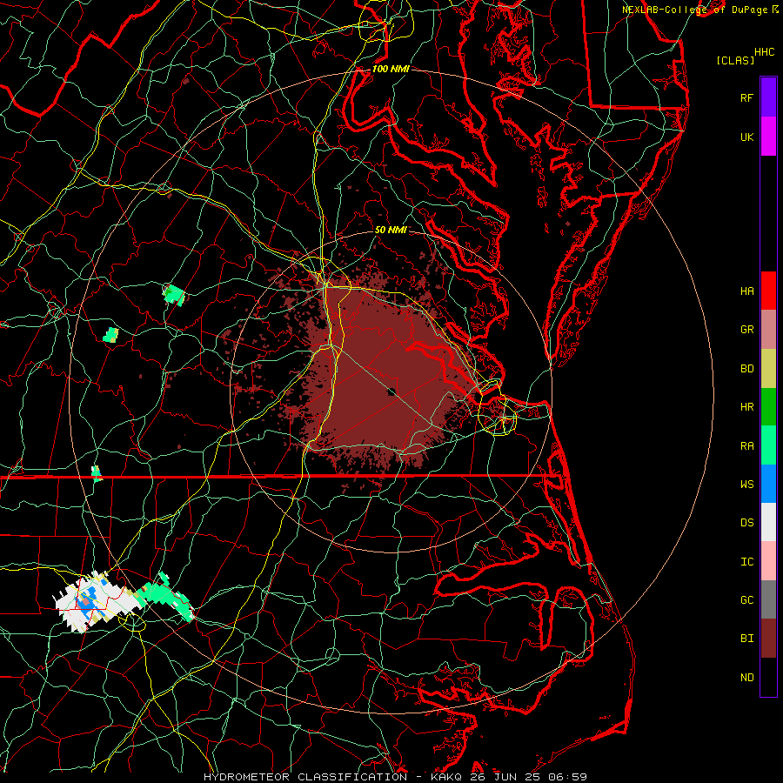Click the HHC product label
This screenshot has height=783, width=783.
(x=764, y=52)
